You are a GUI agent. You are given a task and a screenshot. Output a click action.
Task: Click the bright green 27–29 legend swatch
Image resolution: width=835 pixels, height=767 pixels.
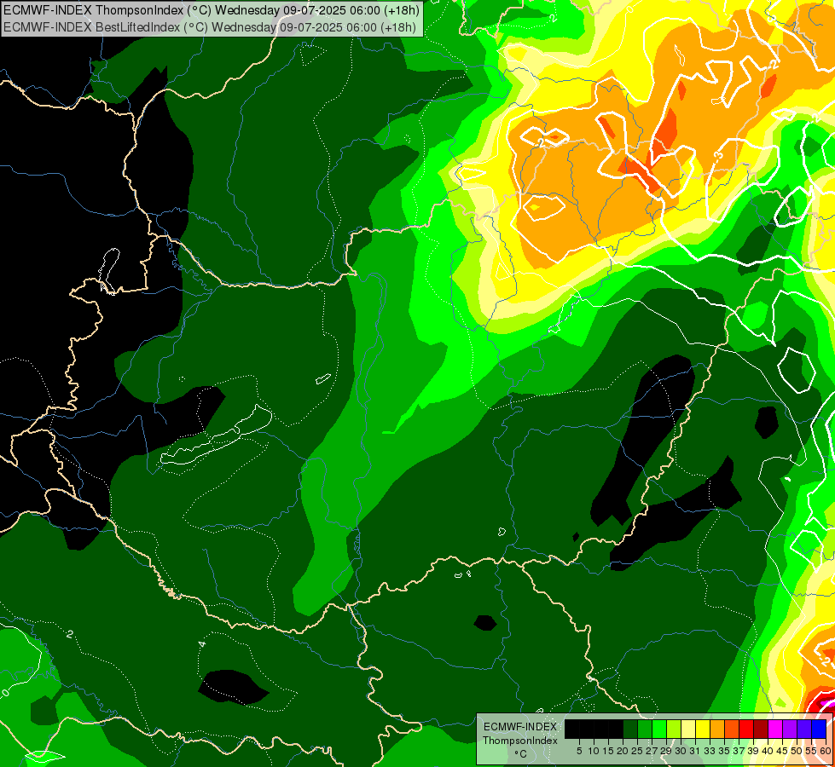click(x=659, y=730)
